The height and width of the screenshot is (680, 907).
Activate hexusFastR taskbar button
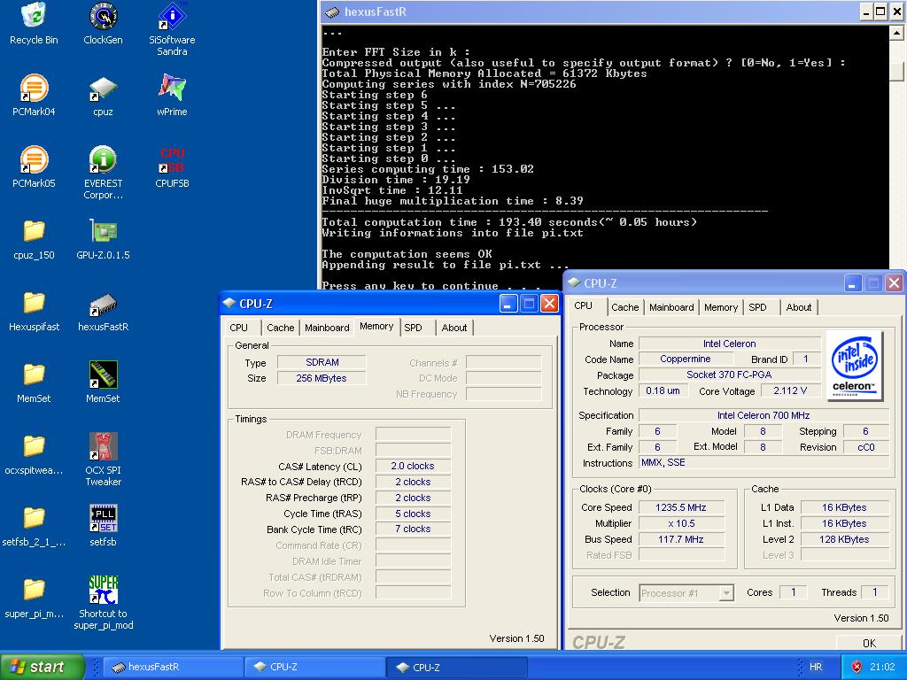(x=173, y=667)
